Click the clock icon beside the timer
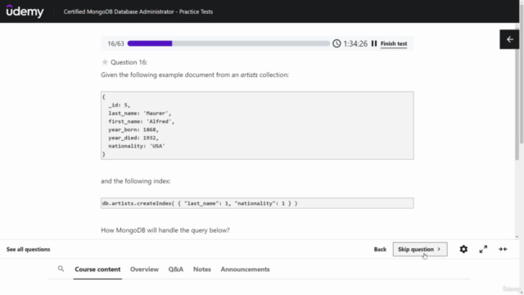 point(337,43)
